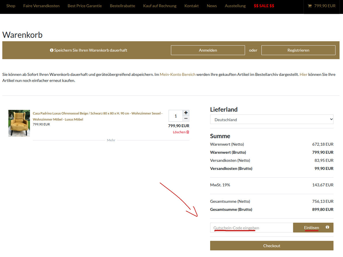This screenshot has height=257, width=343.
Task: Open the $$ SALE $$ menu link
Action: pyautogui.click(x=264, y=6)
